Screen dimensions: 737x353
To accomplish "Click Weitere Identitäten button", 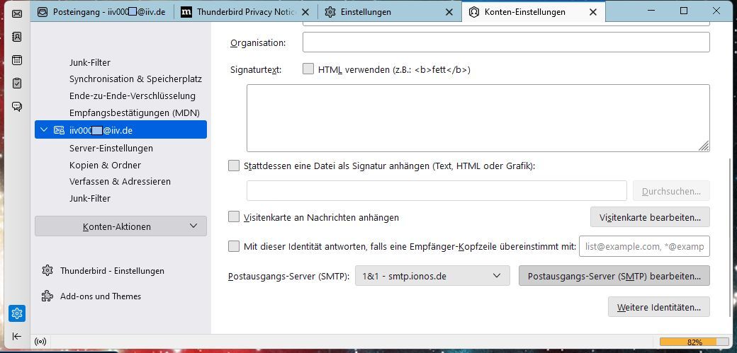I will (658, 307).
